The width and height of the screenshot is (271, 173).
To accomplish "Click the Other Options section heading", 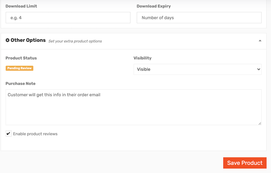I will 28,40.
